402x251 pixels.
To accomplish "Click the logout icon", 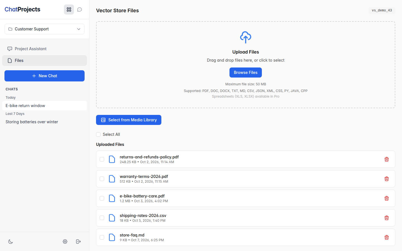I will point(78,242).
